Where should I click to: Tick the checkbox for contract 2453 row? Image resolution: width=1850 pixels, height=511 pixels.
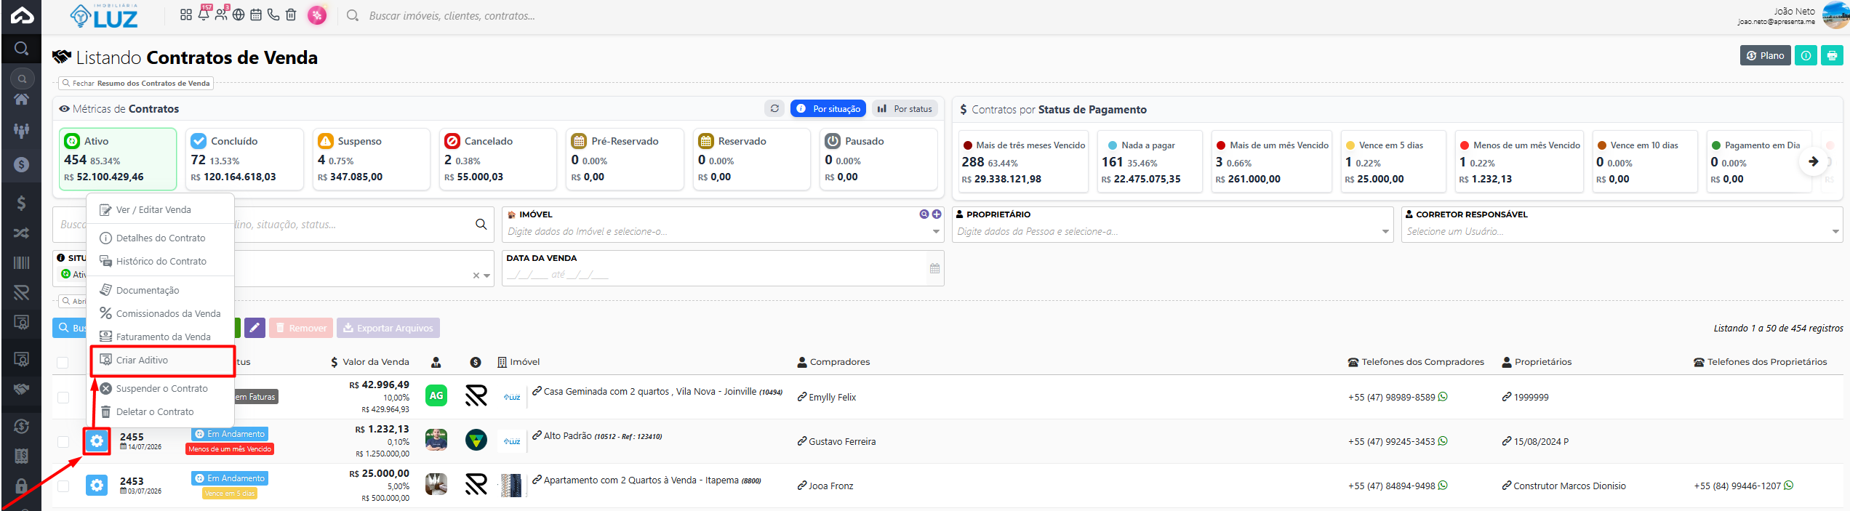pyautogui.click(x=63, y=486)
